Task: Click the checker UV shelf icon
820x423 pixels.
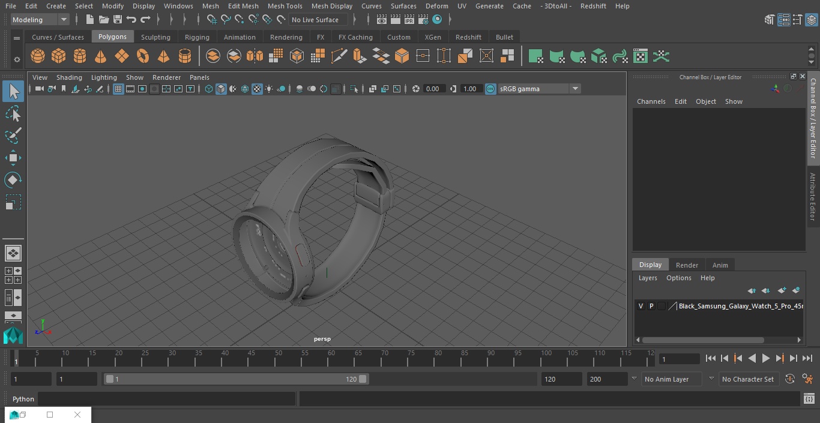Action: click(641, 56)
